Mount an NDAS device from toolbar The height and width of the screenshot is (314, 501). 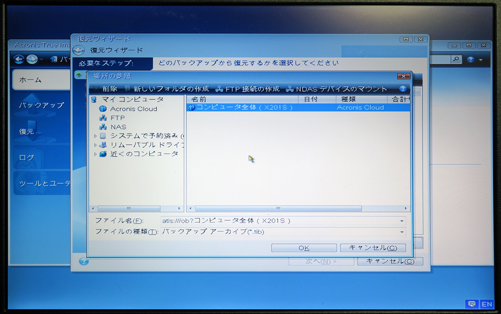337,89
